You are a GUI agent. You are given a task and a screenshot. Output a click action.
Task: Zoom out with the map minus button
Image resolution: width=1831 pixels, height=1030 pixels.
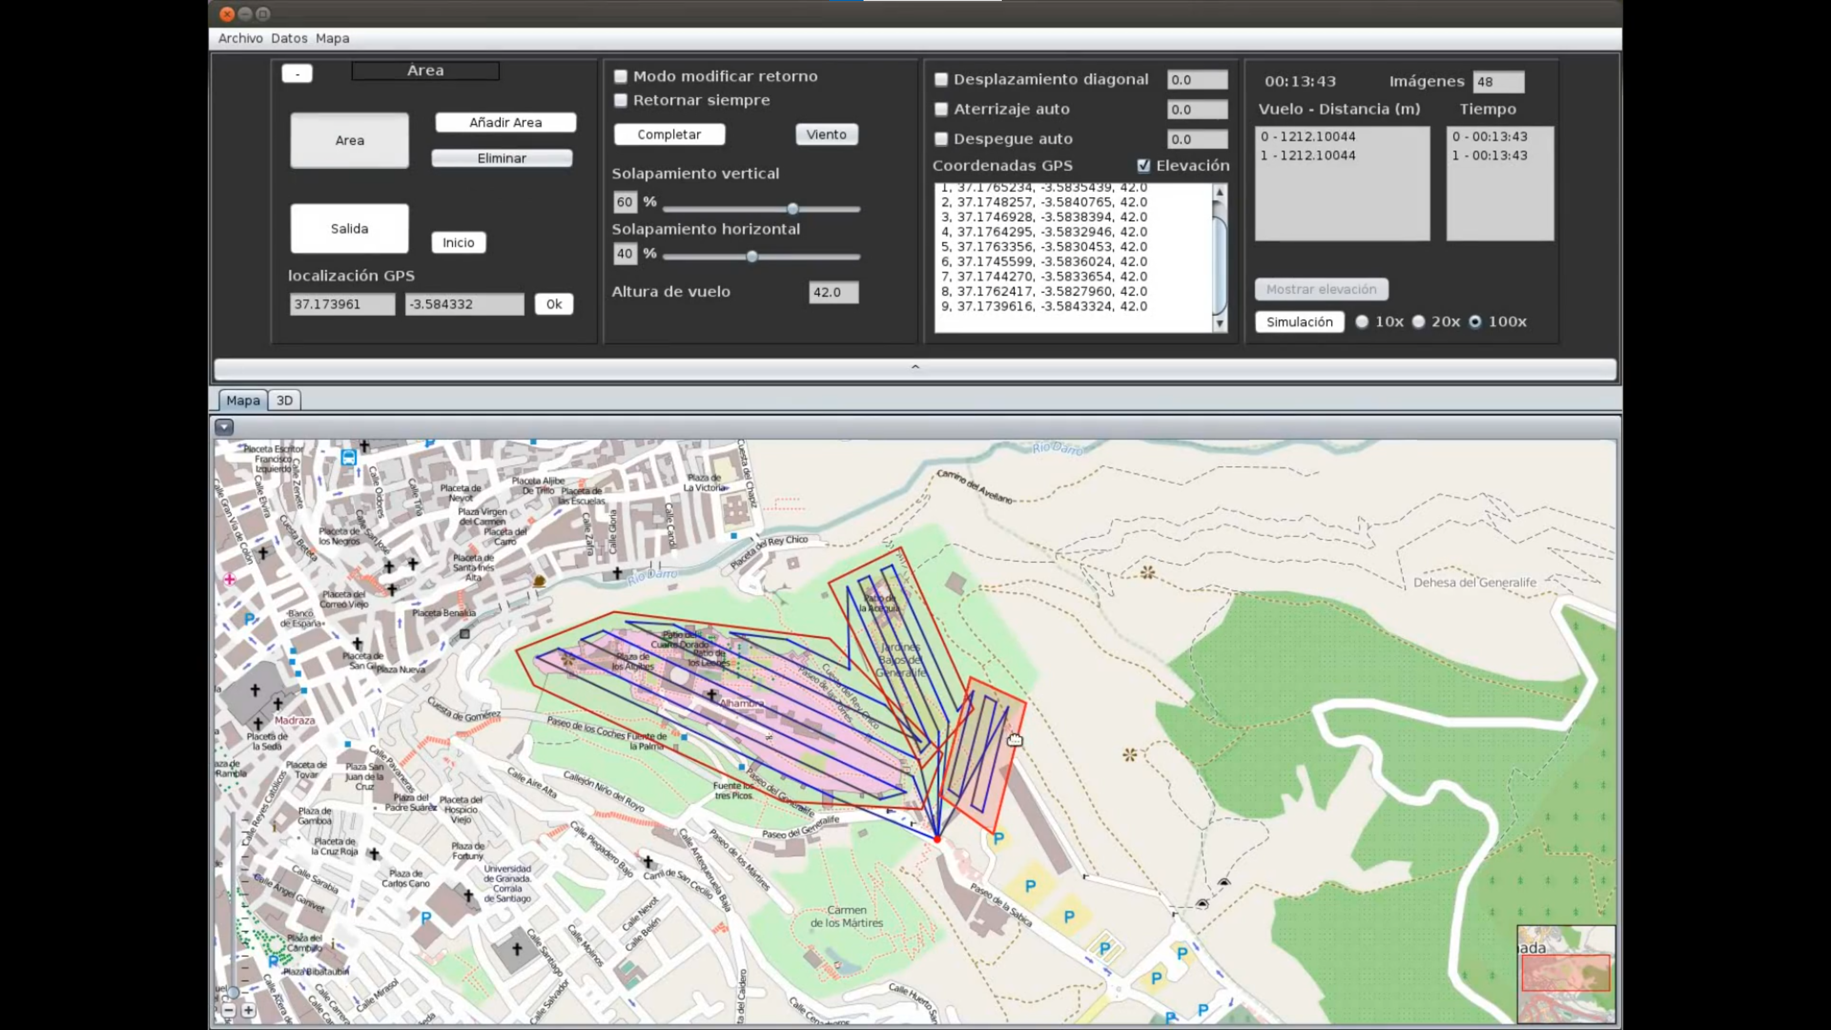[x=229, y=1009]
